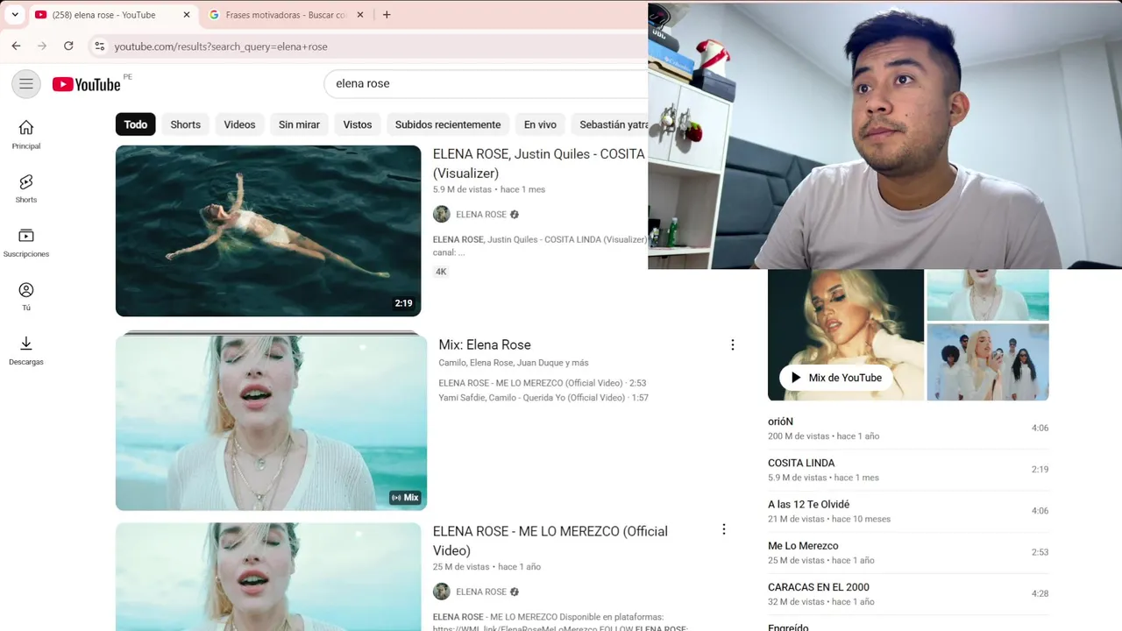
Task: Click the browser forward arrow
Action: coord(41,46)
